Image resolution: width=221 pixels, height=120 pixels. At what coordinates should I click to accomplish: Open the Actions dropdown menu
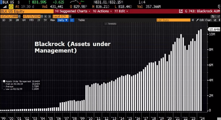click(102, 11)
